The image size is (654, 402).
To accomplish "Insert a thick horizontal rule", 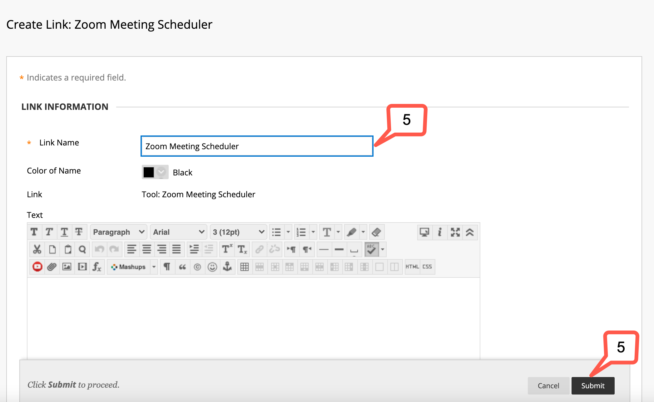I will tap(339, 249).
